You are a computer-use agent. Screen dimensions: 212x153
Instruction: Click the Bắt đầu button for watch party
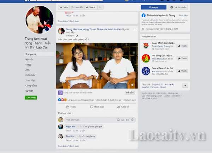click(x=130, y=93)
